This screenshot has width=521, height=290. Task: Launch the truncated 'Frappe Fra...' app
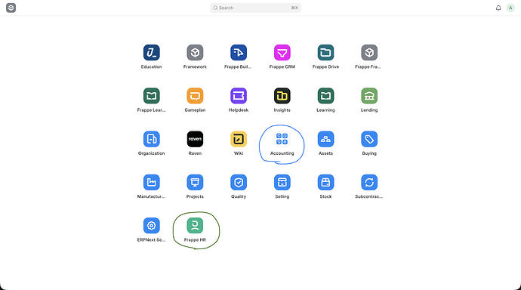click(x=369, y=52)
